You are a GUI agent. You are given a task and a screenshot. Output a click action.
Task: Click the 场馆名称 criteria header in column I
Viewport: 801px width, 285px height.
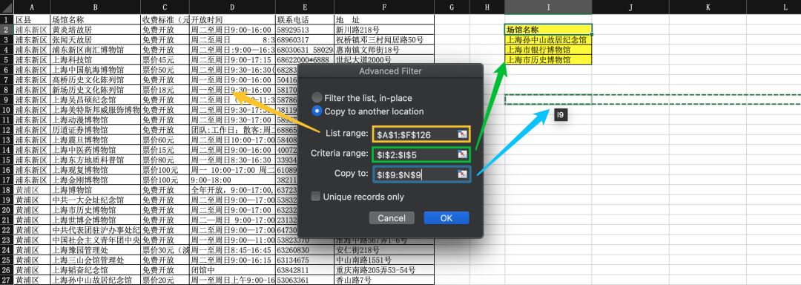(x=549, y=30)
